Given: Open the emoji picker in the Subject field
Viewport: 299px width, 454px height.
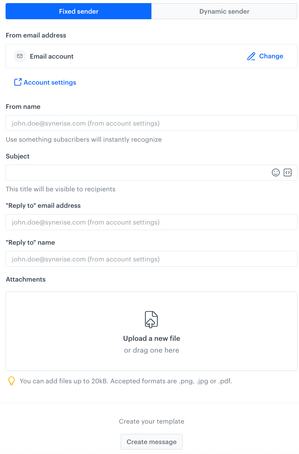Looking at the screenshot, I should point(276,172).
